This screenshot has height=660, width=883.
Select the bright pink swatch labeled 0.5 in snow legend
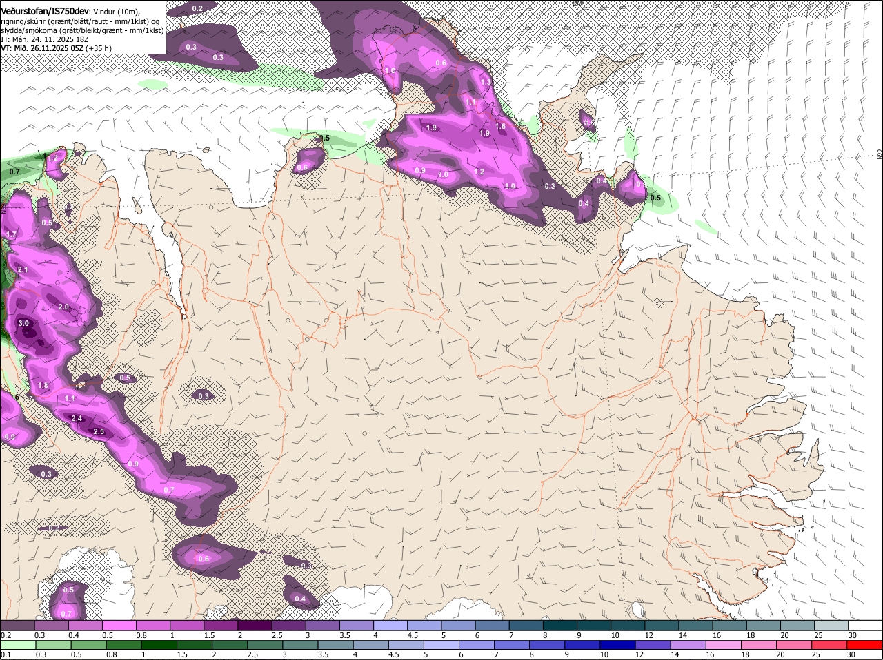pos(119,625)
